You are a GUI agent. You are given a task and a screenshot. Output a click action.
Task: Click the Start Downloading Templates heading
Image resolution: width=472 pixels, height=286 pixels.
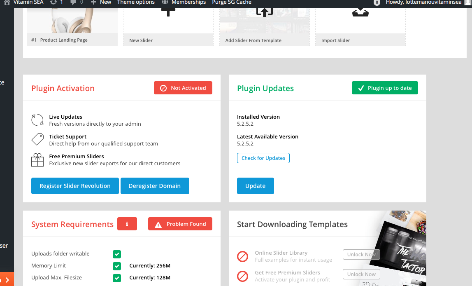292,225
